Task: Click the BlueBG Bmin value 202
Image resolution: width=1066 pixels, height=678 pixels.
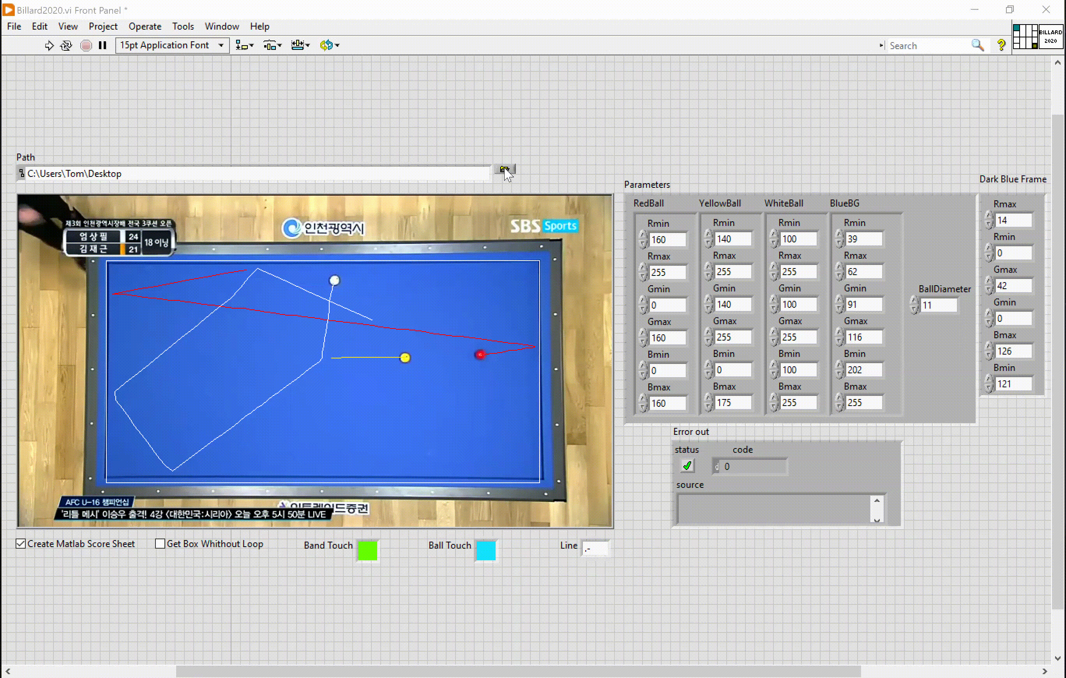Action: [864, 370]
